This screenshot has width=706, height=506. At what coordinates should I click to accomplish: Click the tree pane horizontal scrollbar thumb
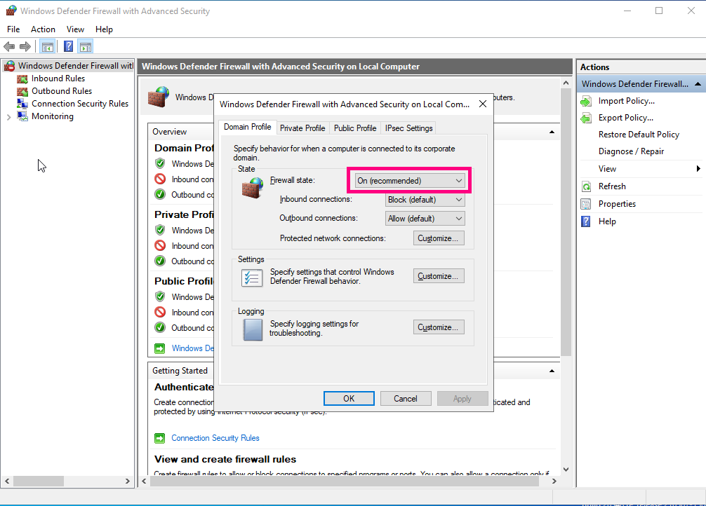click(x=39, y=481)
